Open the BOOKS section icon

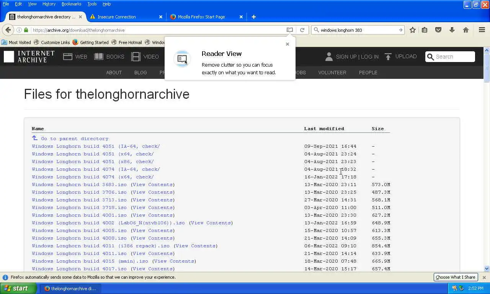tap(99, 57)
